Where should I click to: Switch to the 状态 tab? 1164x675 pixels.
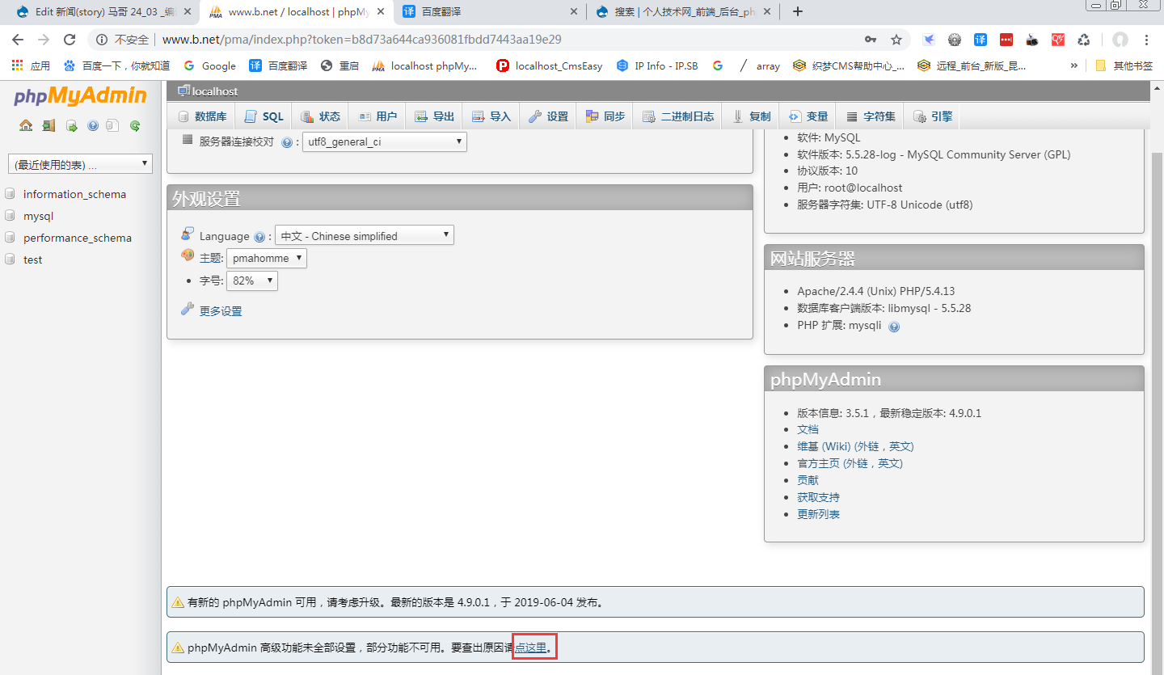pos(321,116)
